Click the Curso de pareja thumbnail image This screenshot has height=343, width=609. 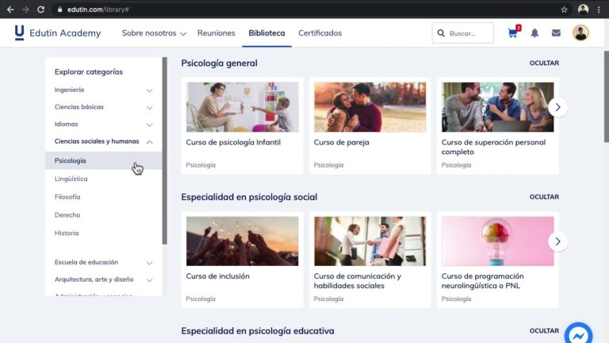tap(370, 107)
